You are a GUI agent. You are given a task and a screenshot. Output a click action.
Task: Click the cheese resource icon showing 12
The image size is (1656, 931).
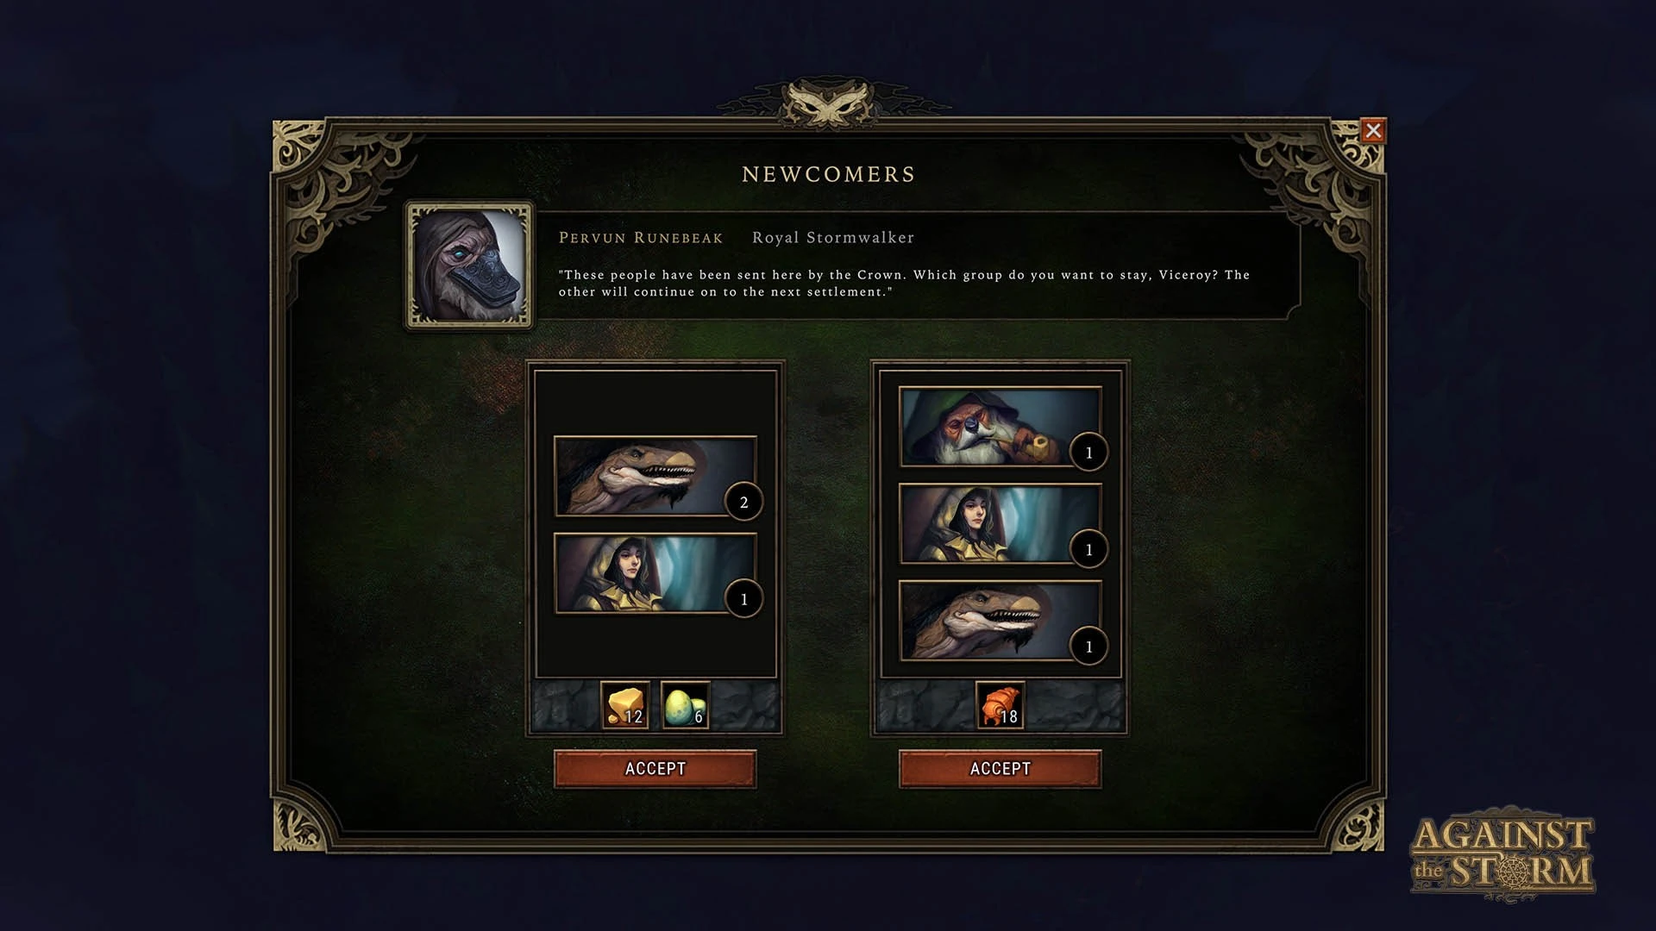coord(624,705)
